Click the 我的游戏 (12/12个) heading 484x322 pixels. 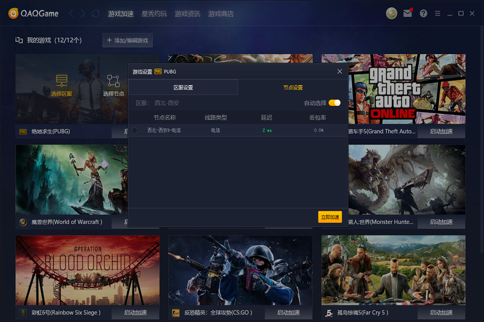pos(54,40)
